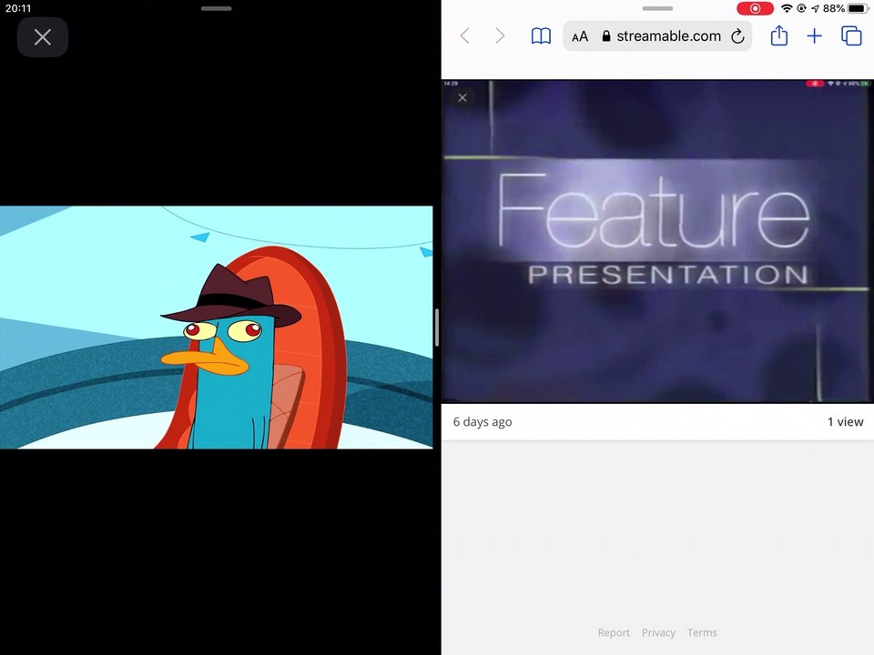Tap the Safari multitasking grabber pill
The height and width of the screenshot is (655, 874).
pyautogui.click(x=657, y=8)
